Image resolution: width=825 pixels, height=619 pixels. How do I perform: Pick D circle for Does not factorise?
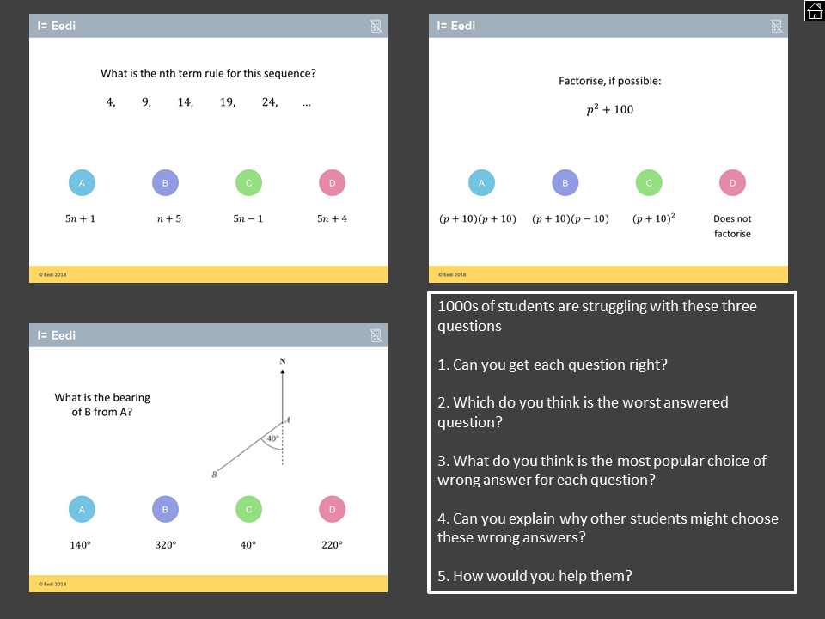click(732, 182)
